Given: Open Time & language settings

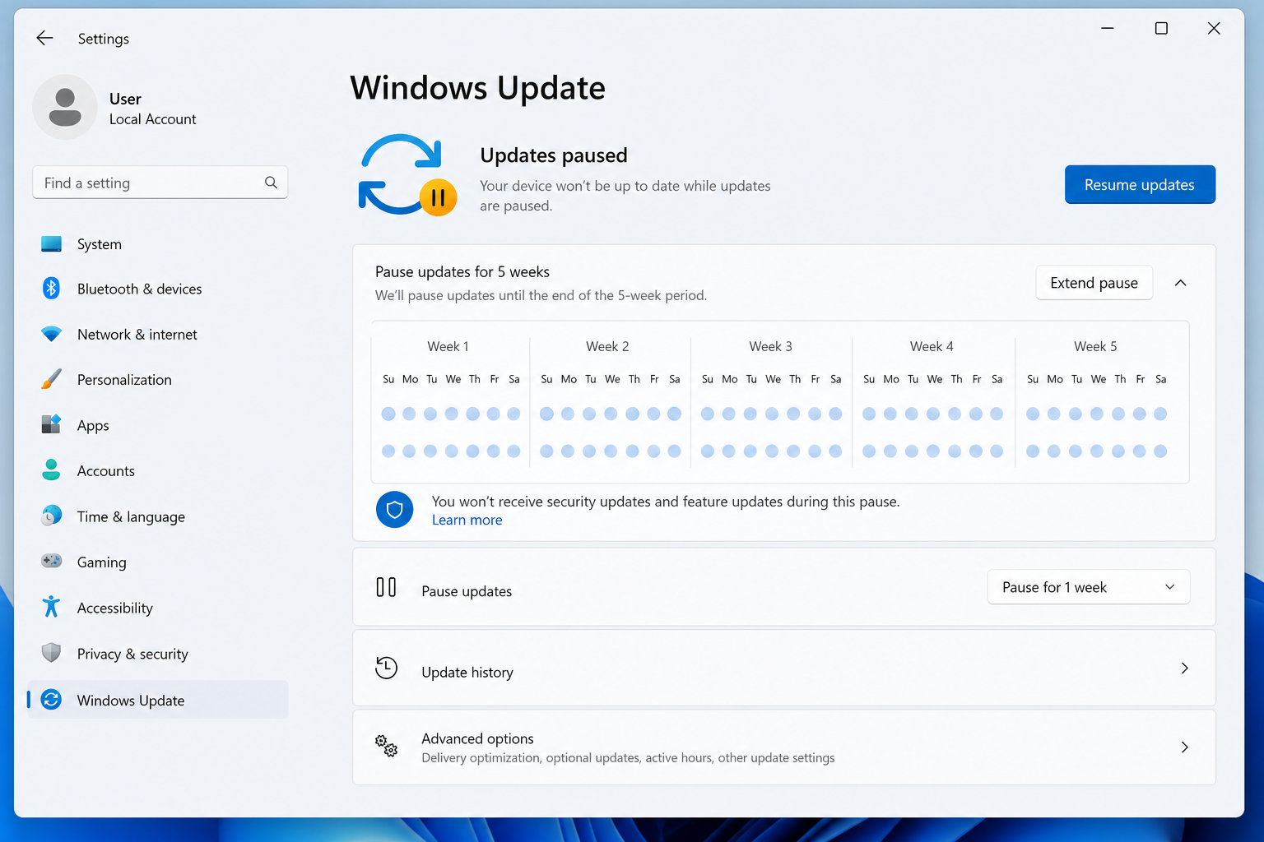Looking at the screenshot, I should pyautogui.click(x=158, y=516).
